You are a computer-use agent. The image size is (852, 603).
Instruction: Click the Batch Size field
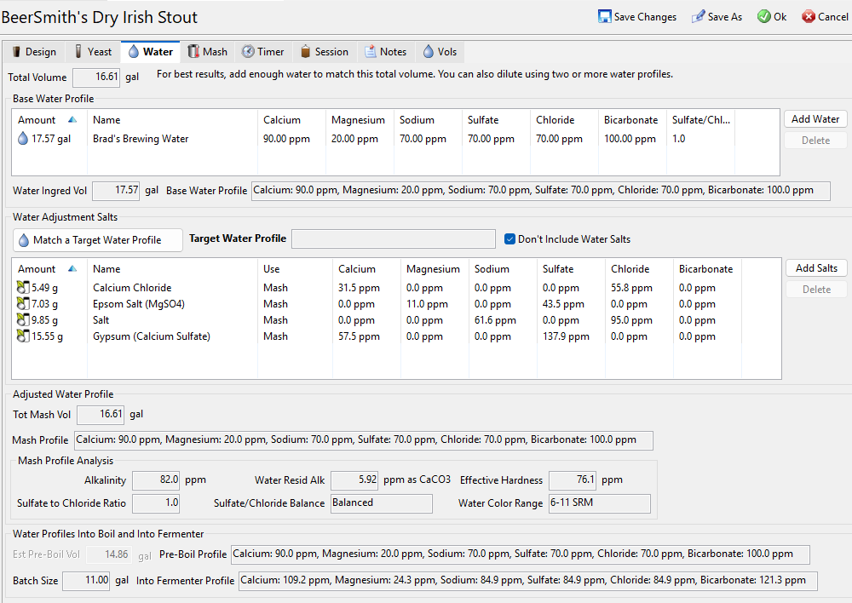coord(86,581)
